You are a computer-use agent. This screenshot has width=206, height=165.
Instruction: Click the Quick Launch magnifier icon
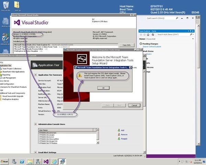click(x=177, y=18)
